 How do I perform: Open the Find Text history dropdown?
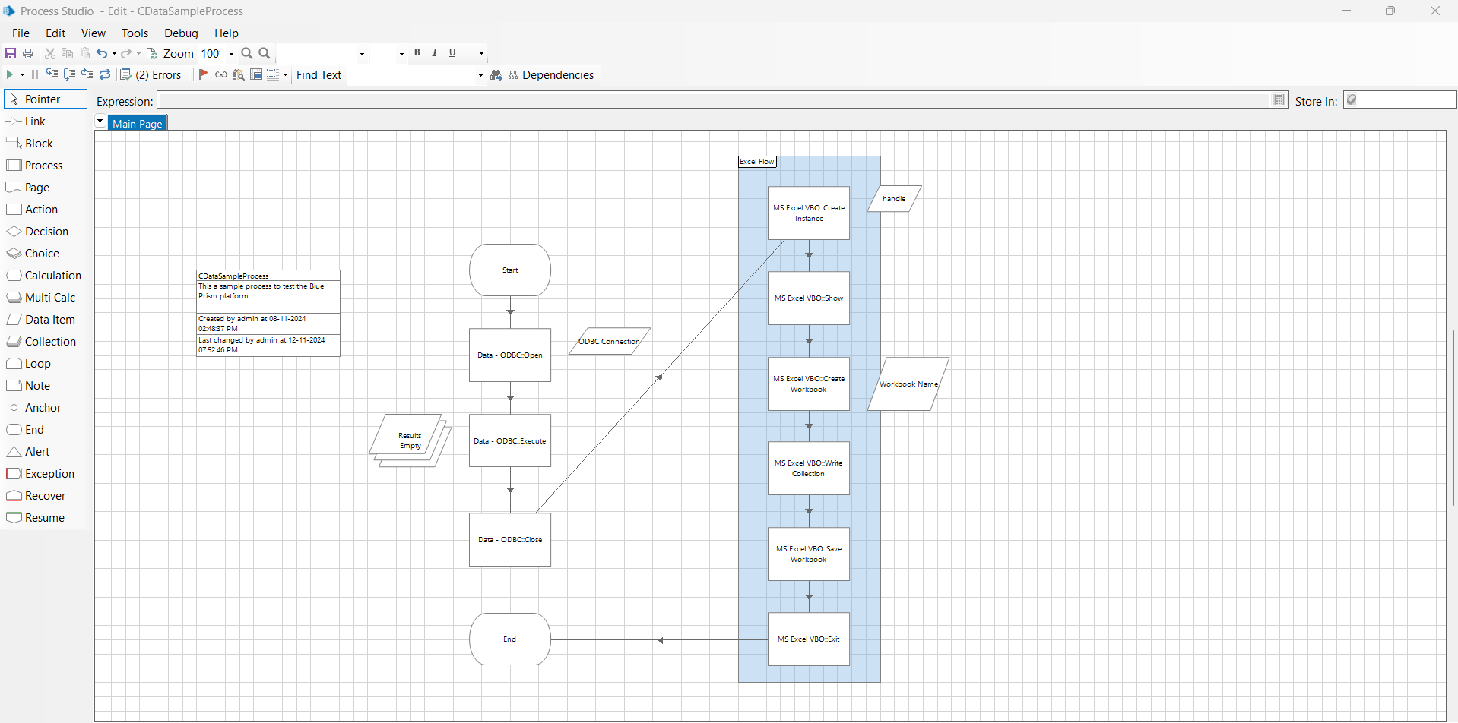pyautogui.click(x=480, y=75)
